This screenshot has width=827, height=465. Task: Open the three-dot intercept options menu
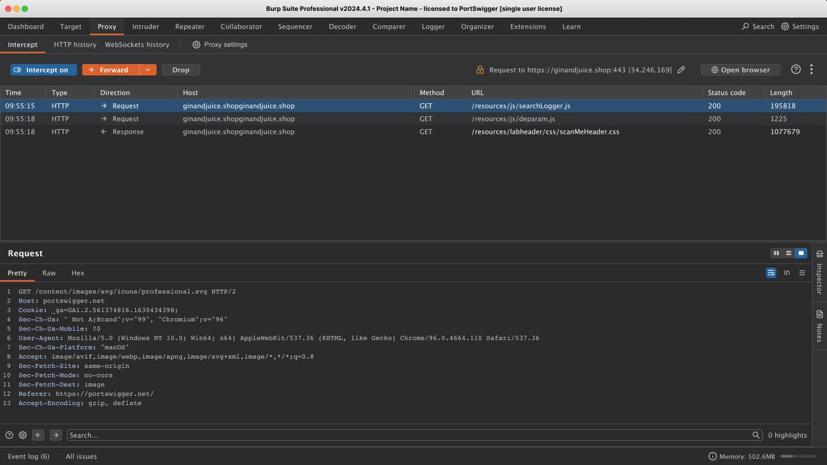(812, 70)
